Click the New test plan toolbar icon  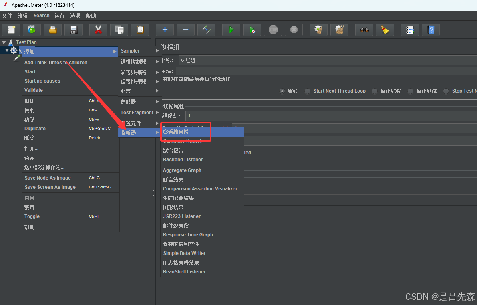11,30
